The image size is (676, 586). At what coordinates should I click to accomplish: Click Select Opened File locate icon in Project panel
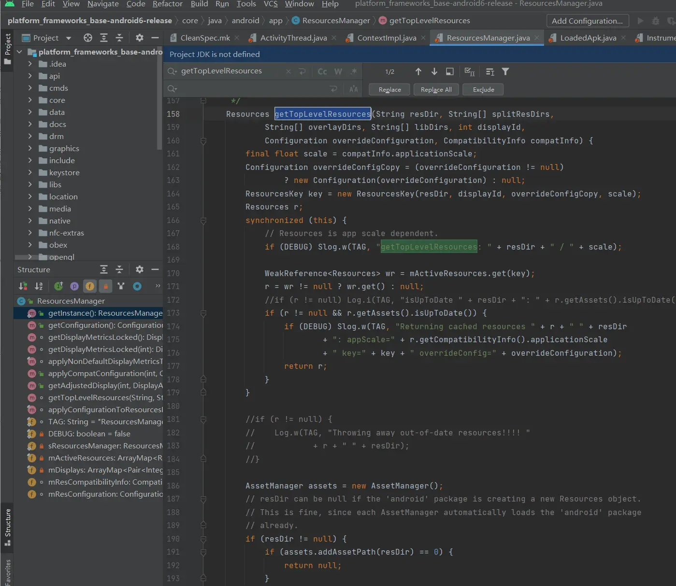pos(87,38)
